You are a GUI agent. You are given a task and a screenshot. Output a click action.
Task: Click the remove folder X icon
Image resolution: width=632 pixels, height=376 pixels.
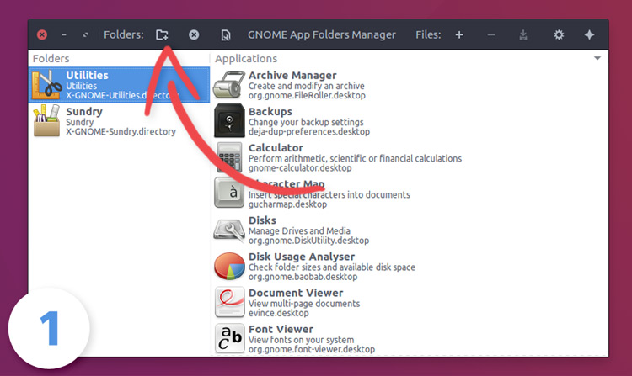point(194,35)
